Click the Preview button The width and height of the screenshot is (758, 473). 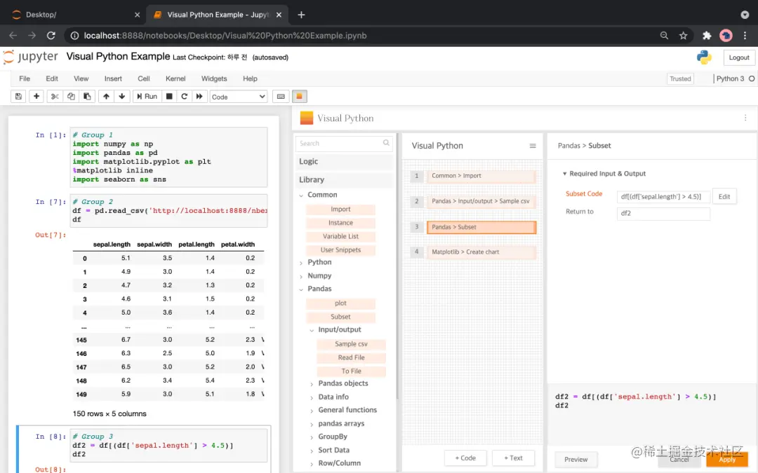[576, 460]
